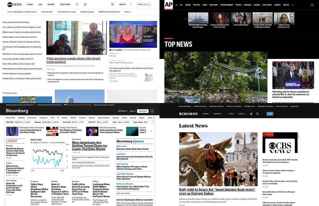Open the search icon in CBS News navbar
This screenshot has height=206, width=319.
[x=257, y=114]
